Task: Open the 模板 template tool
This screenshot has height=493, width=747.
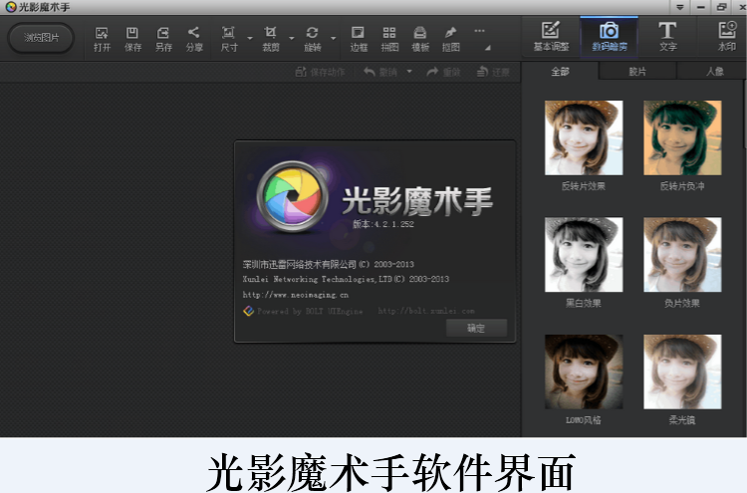Action: click(420, 39)
